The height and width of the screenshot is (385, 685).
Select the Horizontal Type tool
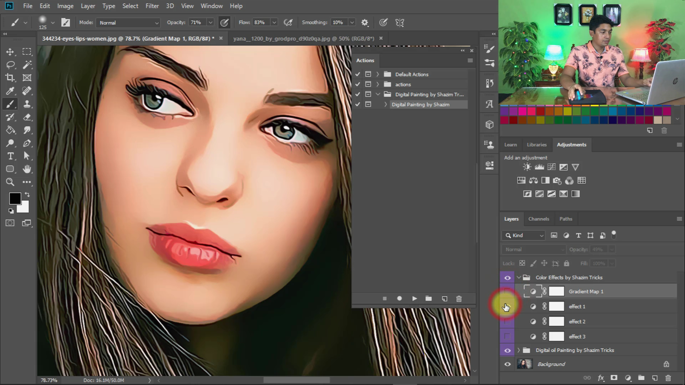pyautogui.click(x=10, y=156)
